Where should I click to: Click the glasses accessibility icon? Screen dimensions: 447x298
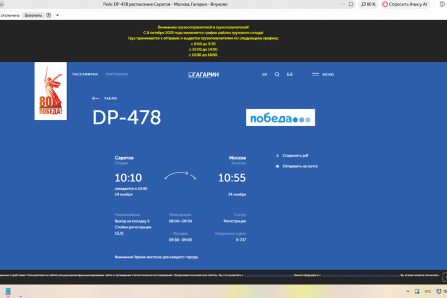pyautogui.click(x=290, y=74)
